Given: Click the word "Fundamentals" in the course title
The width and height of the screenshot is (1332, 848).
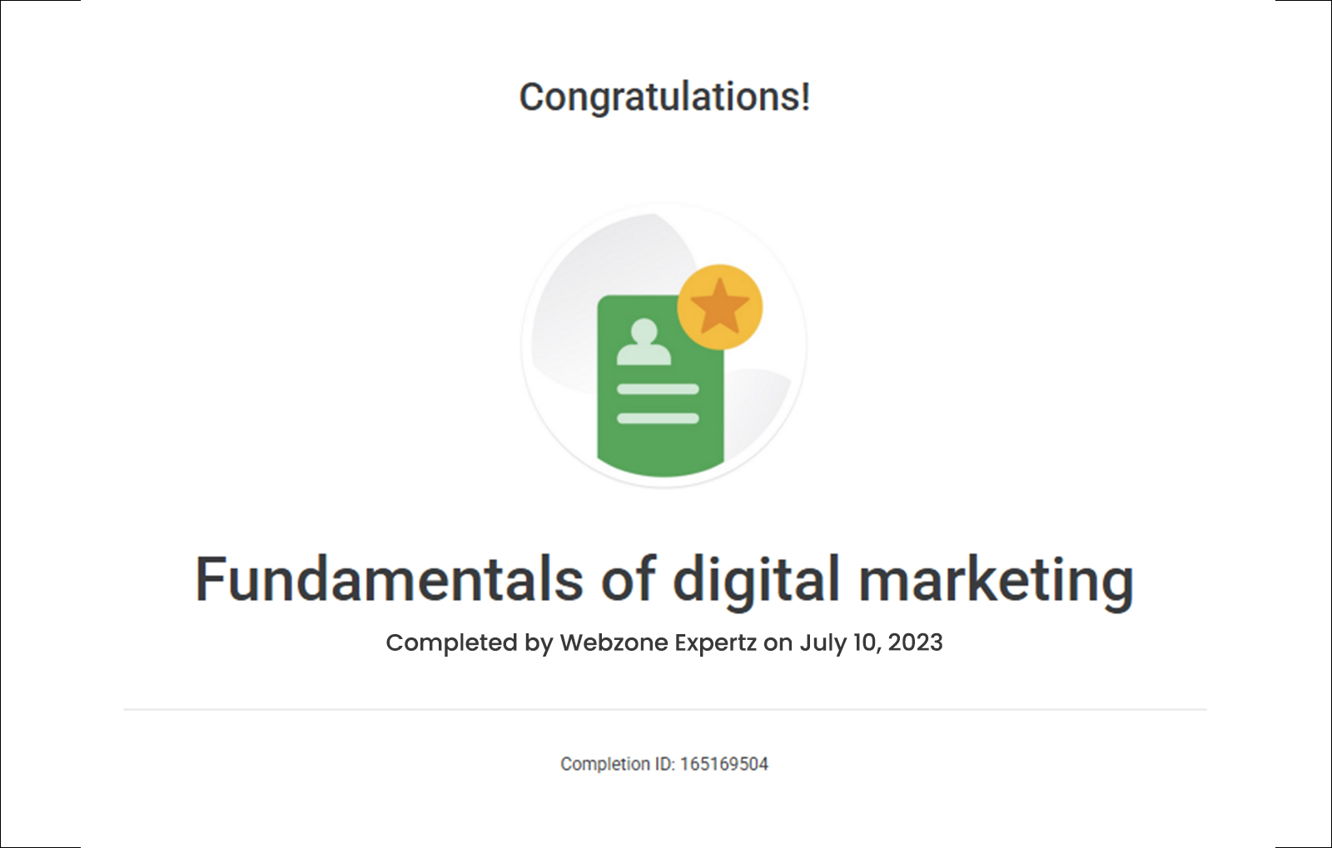Looking at the screenshot, I should pos(389,579).
